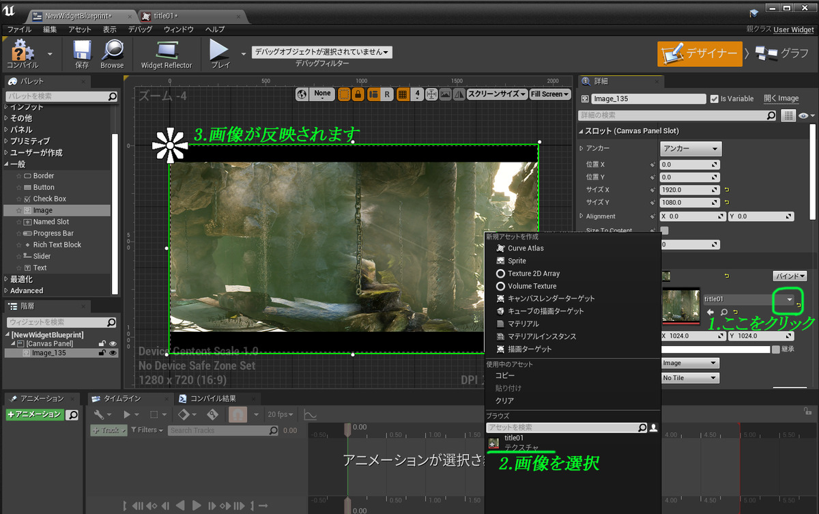The width and height of the screenshot is (819, 514).
Task: Open Browse in the toolbar
Action: (112, 53)
